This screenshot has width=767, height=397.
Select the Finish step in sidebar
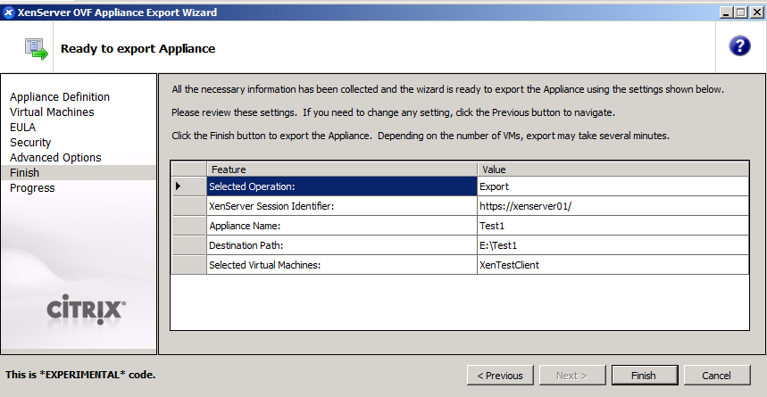coord(79,172)
